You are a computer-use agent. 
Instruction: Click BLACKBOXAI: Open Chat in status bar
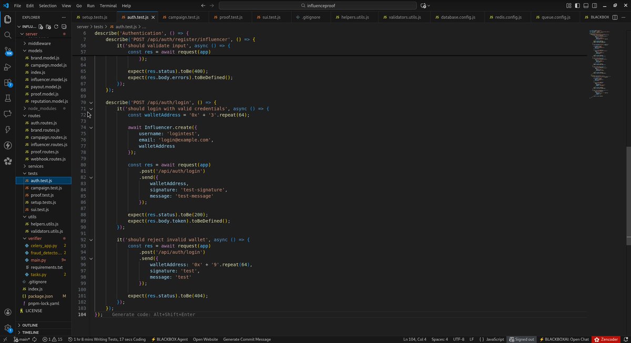click(x=564, y=339)
